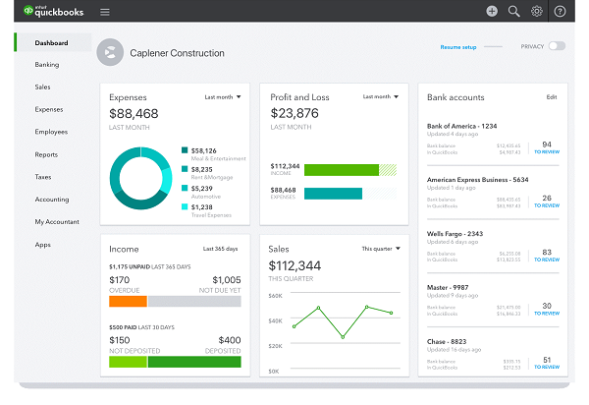
Task: Click the Caplener Construction company name
Action: click(x=177, y=53)
